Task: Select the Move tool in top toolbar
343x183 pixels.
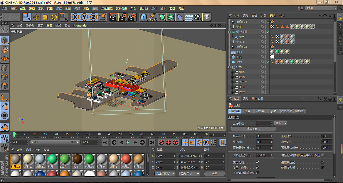Action: point(36,17)
